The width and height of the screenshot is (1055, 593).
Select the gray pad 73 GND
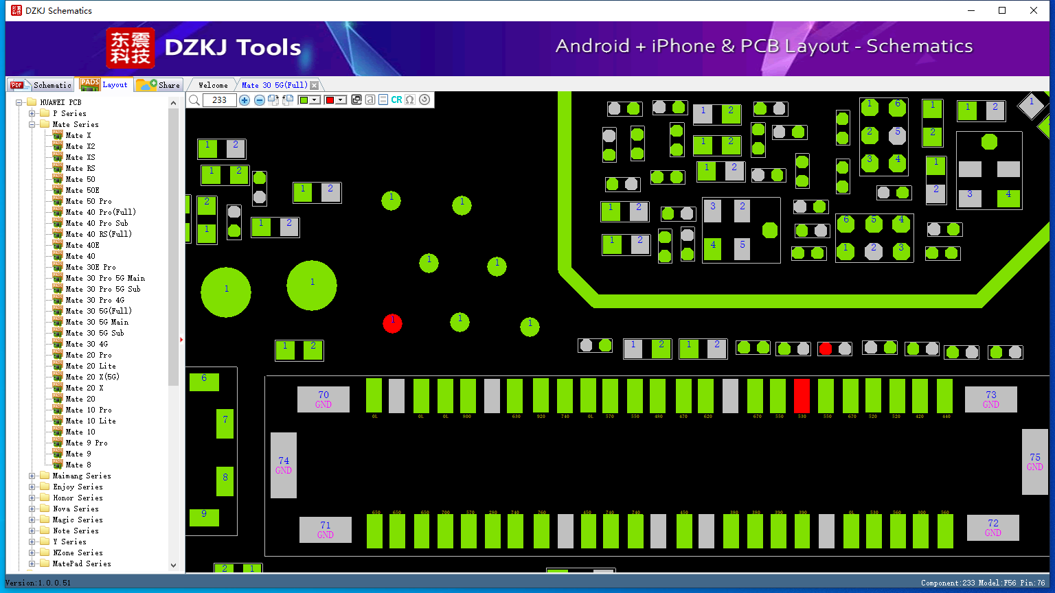(x=991, y=399)
